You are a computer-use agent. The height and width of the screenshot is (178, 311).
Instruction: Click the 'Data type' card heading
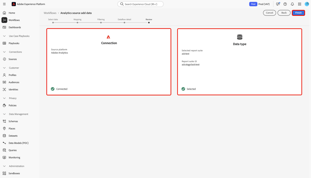tap(240, 44)
